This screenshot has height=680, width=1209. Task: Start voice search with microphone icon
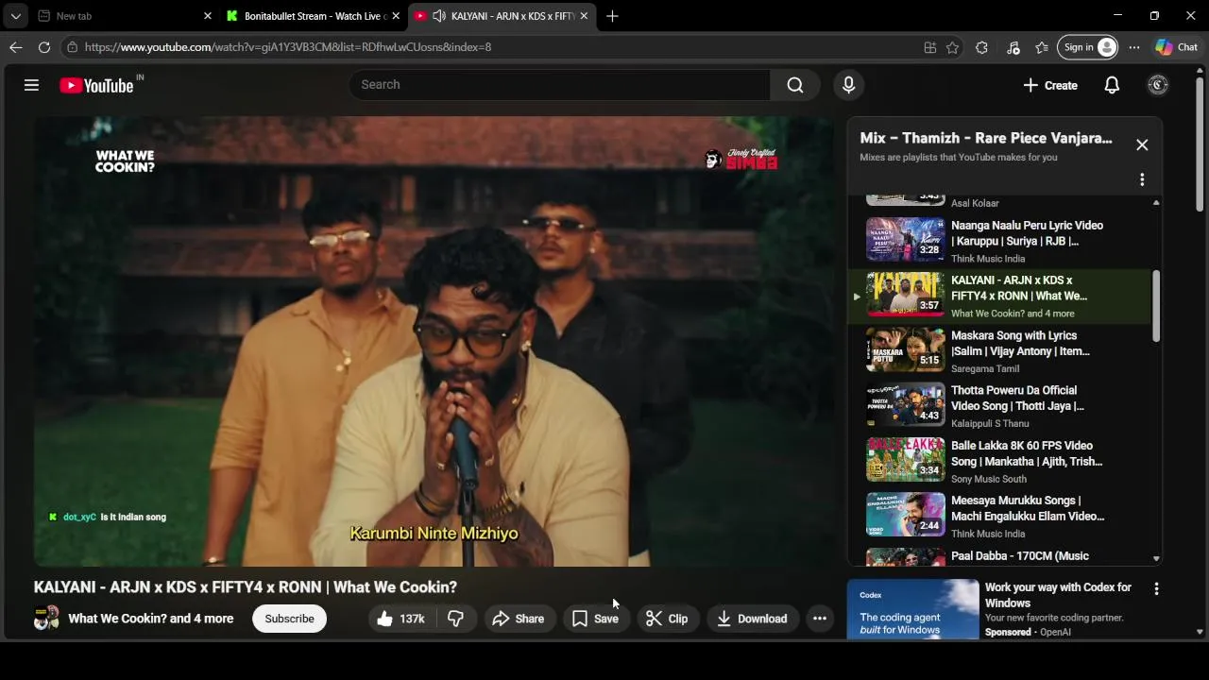coord(848,85)
